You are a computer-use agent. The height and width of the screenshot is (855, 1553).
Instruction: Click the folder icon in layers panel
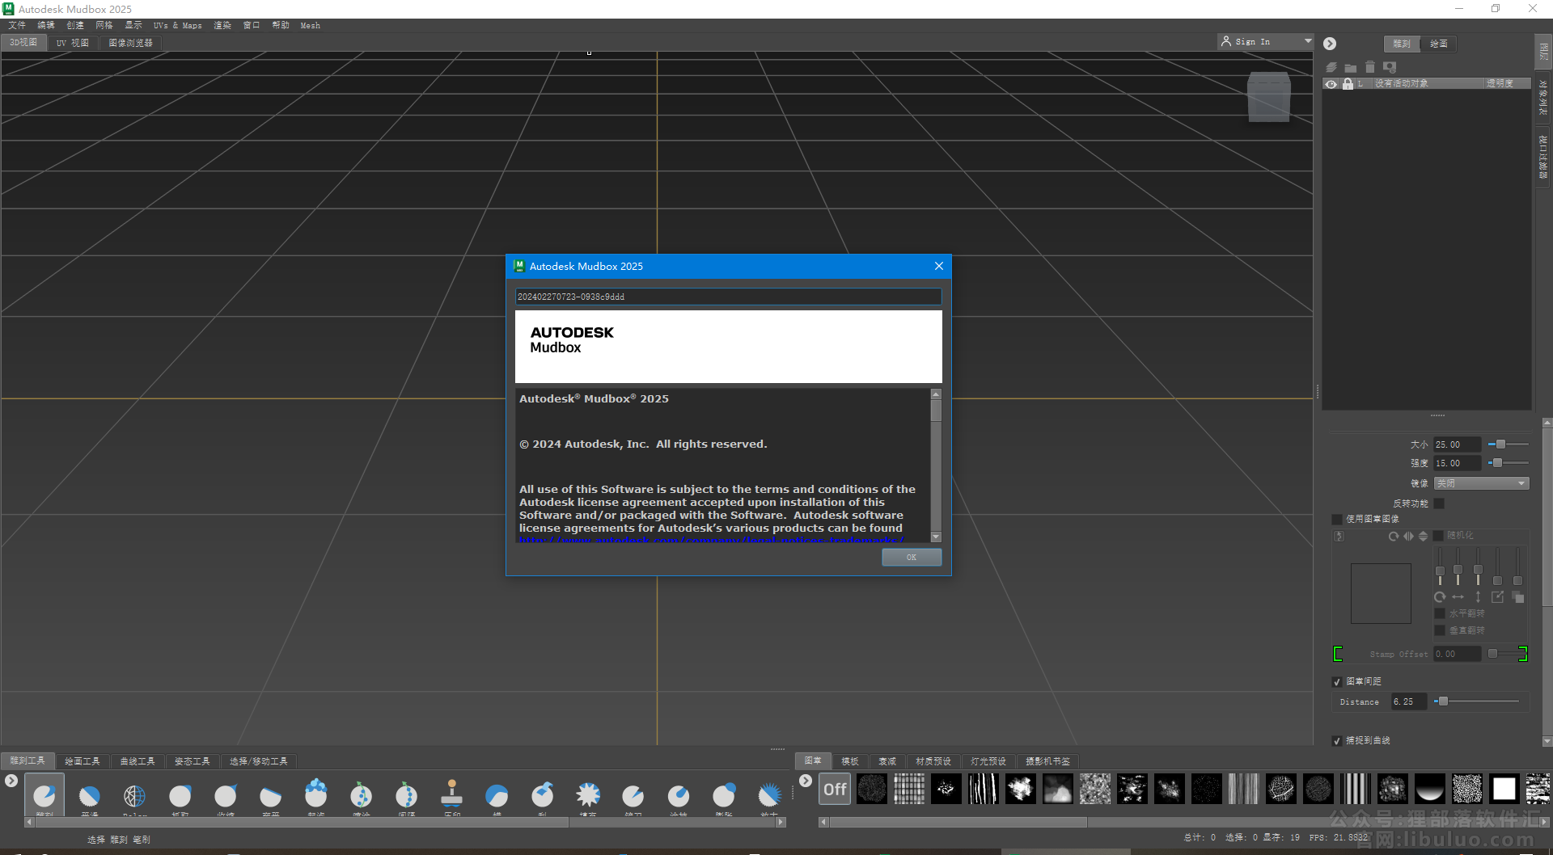(1351, 68)
